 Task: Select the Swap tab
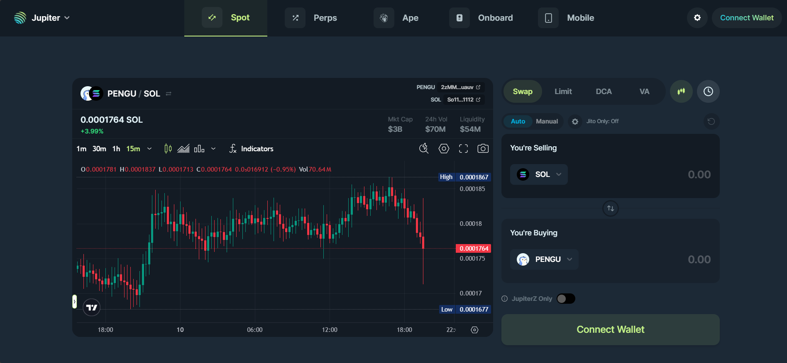pyautogui.click(x=523, y=92)
